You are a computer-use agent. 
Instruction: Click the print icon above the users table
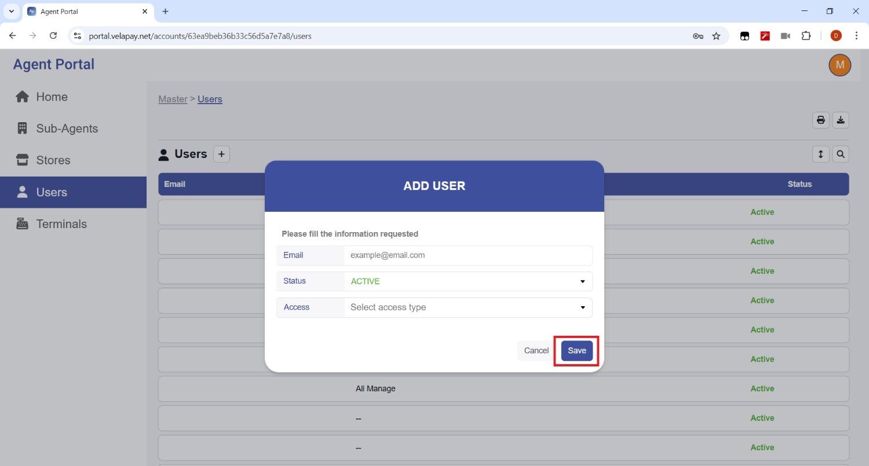(820, 120)
